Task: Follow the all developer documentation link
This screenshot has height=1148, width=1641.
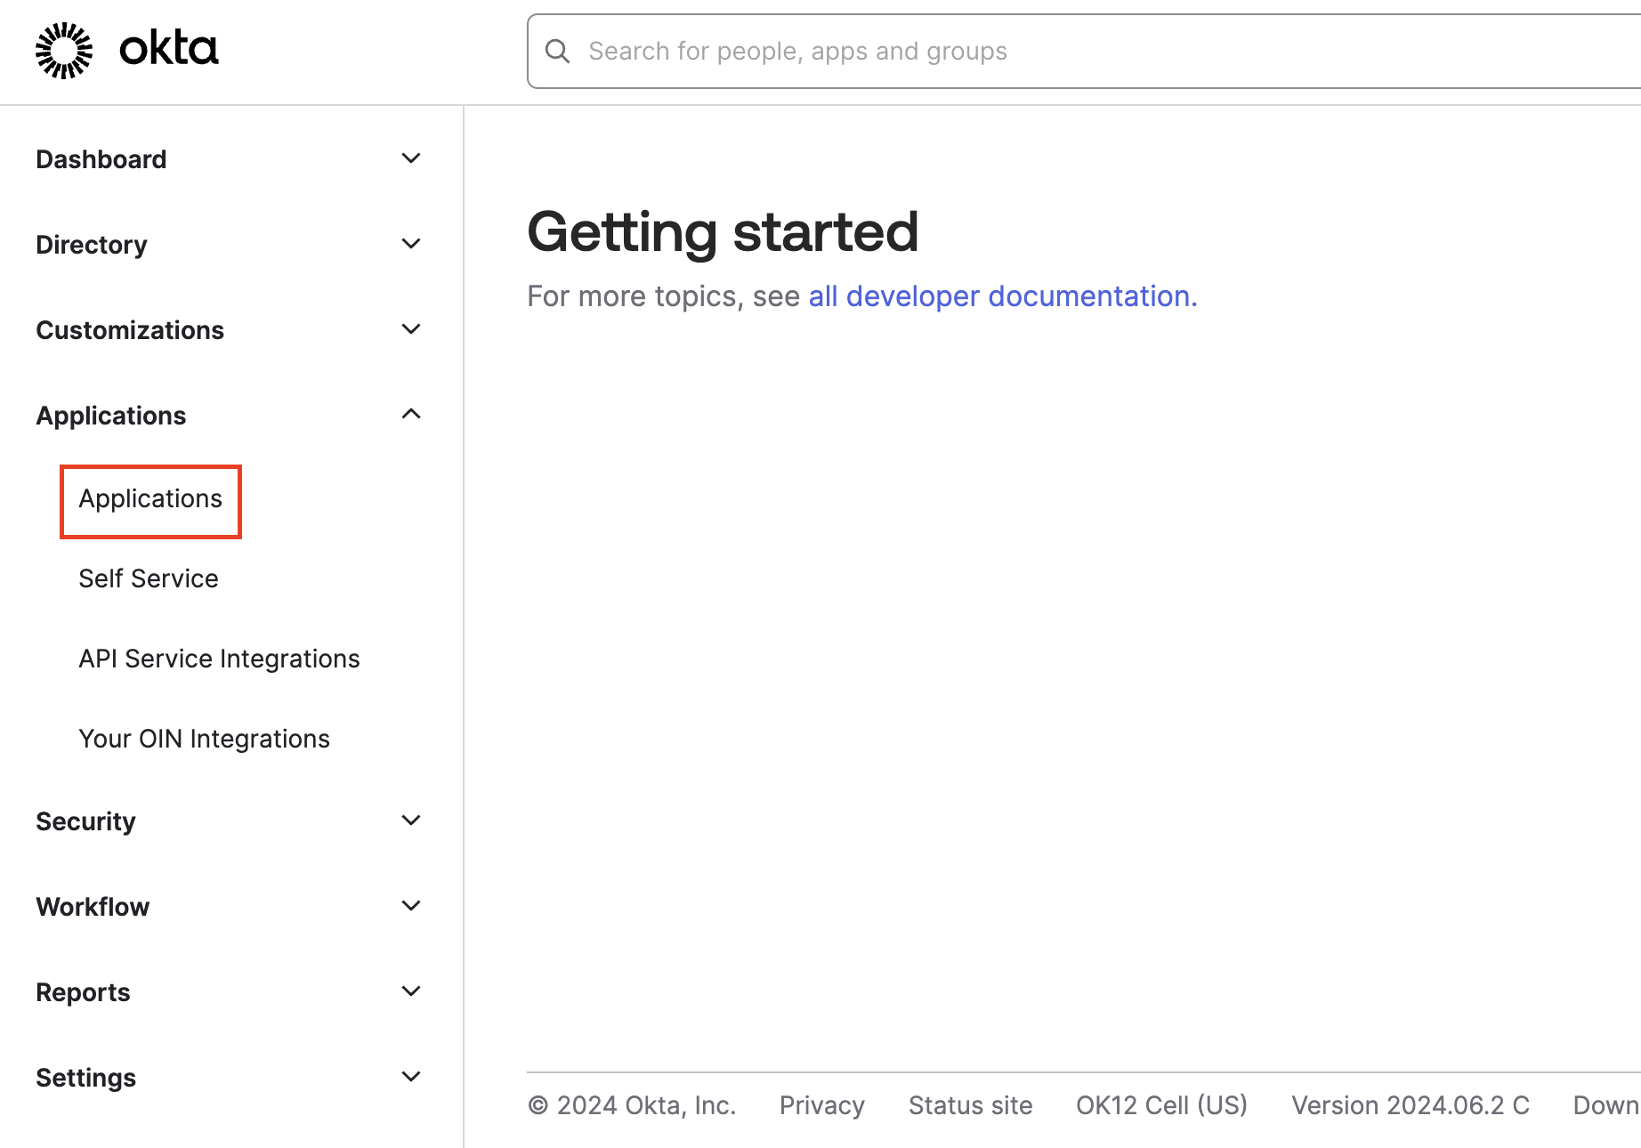Action: coord(1003,296)
